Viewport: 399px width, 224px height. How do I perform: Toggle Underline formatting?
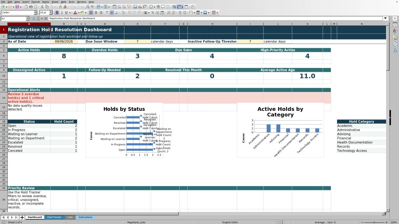(x=66, y=13)
